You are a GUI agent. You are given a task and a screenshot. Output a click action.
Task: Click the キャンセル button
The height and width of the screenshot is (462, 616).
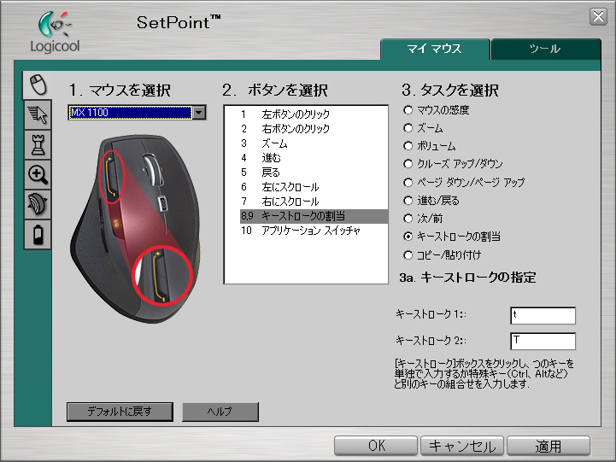pyautogui.click(x=462, y=446)
